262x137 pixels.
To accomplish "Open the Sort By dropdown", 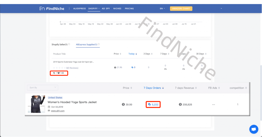I will click(x=43, y=88).
